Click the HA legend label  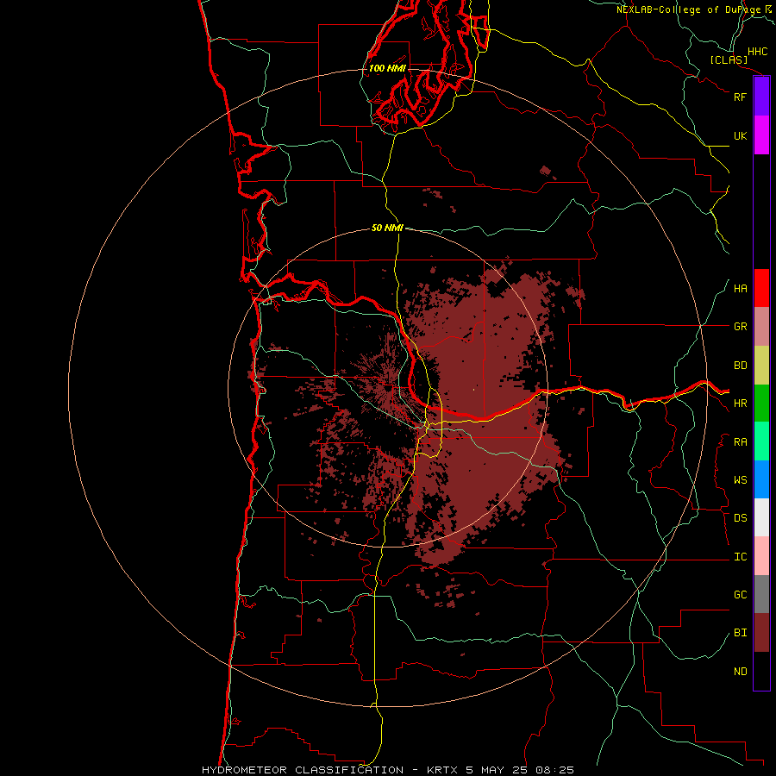740,289
